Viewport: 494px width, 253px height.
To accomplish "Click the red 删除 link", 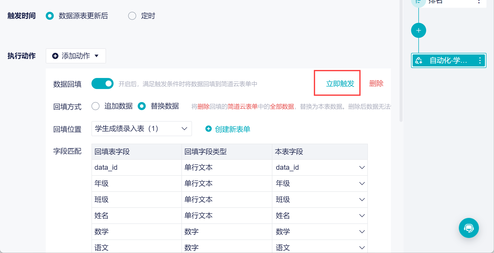I will point(376,83).
